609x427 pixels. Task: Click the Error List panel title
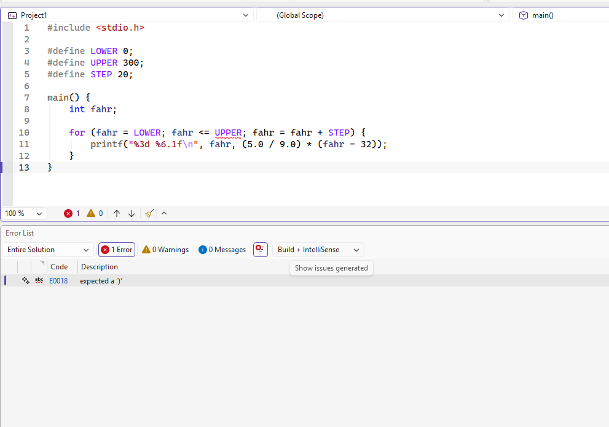(x=20, y=233)
